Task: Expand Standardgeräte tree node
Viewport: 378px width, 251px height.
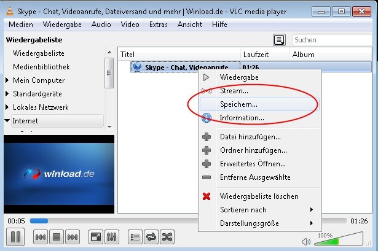Action: click(x=7, y=93)
